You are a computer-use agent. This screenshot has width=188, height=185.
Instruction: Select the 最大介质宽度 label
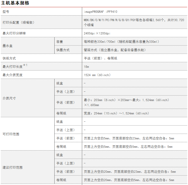(x=13, y=75)
